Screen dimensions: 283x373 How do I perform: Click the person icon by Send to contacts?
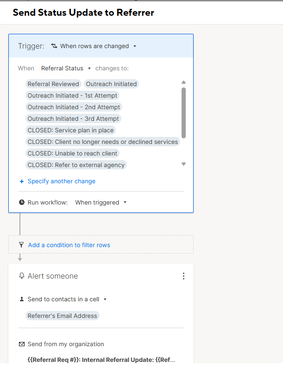point(22,299)
